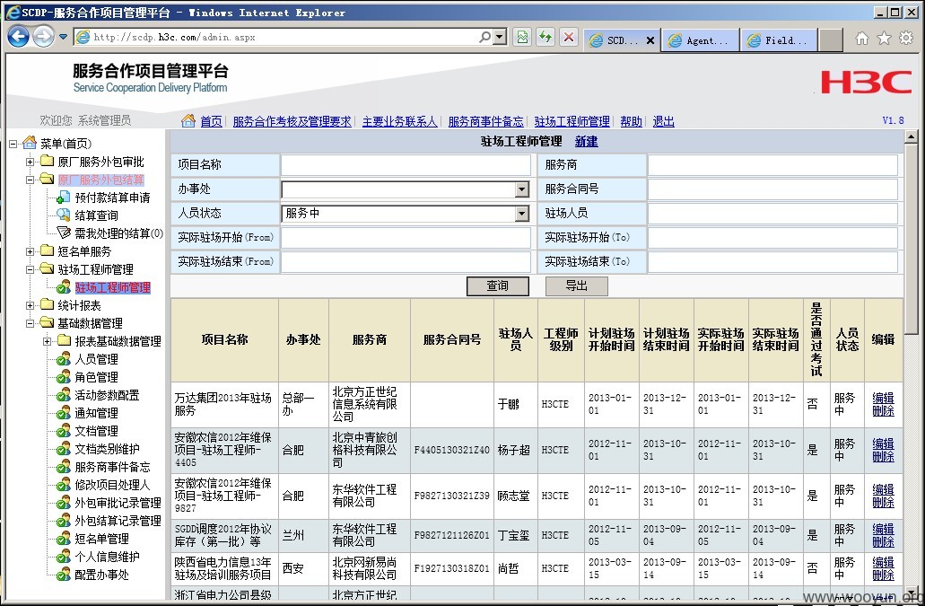
Task: Click the 帮助 help link
Action: (x=631, y=121)
